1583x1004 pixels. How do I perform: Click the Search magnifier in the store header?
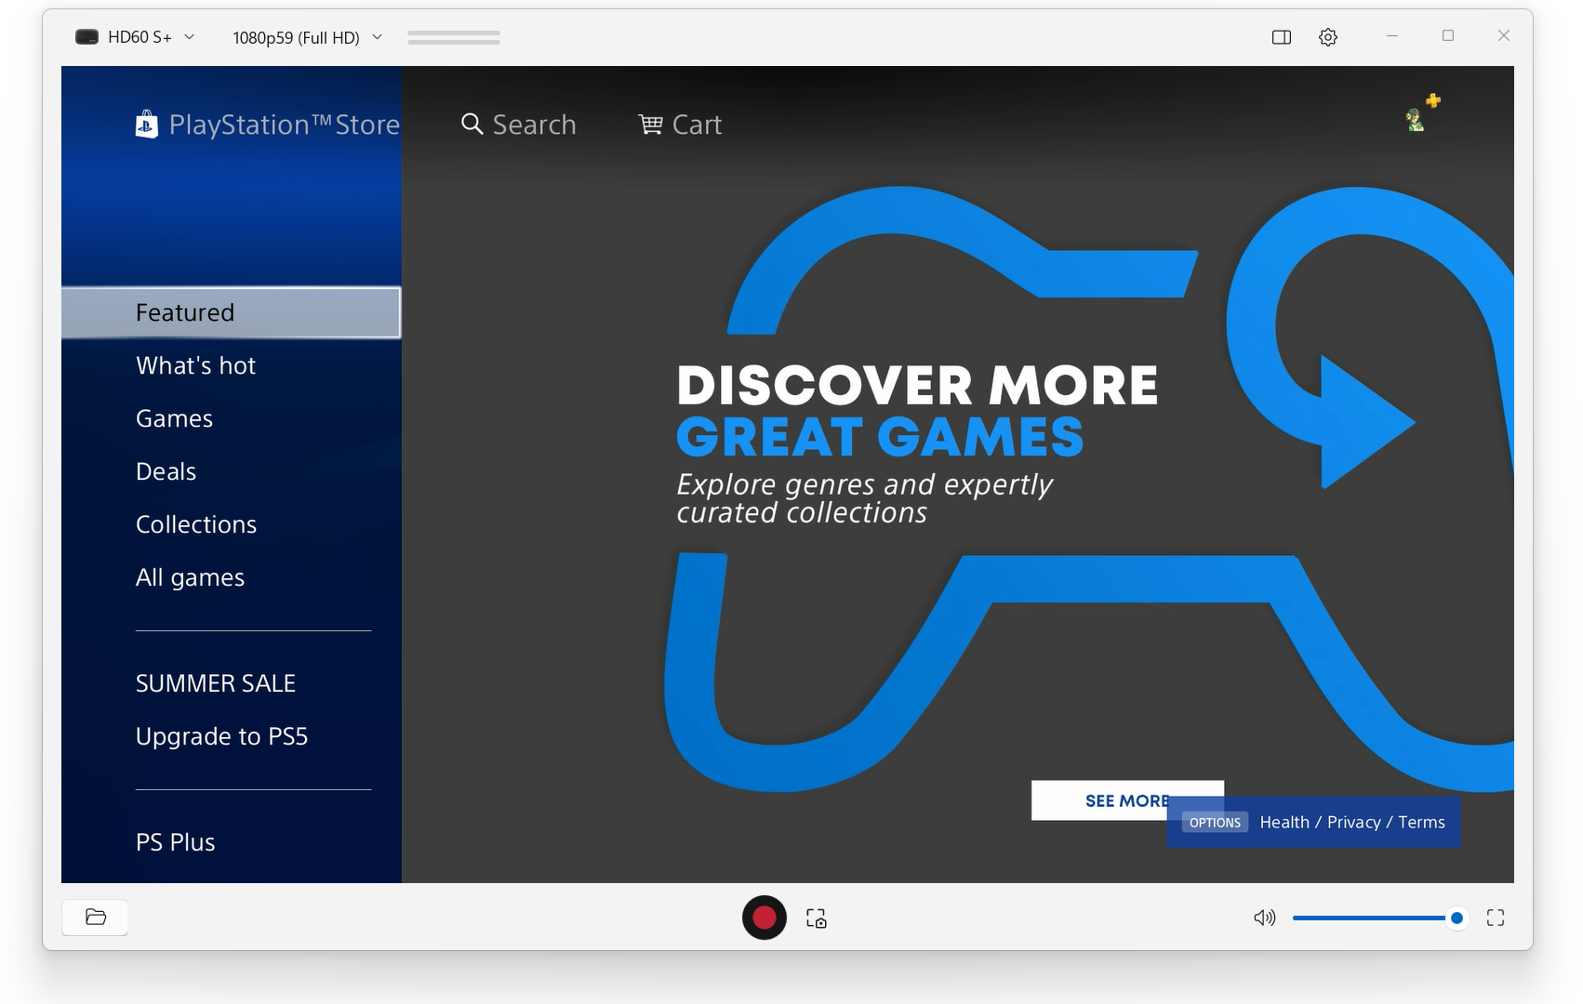point(471,124)
